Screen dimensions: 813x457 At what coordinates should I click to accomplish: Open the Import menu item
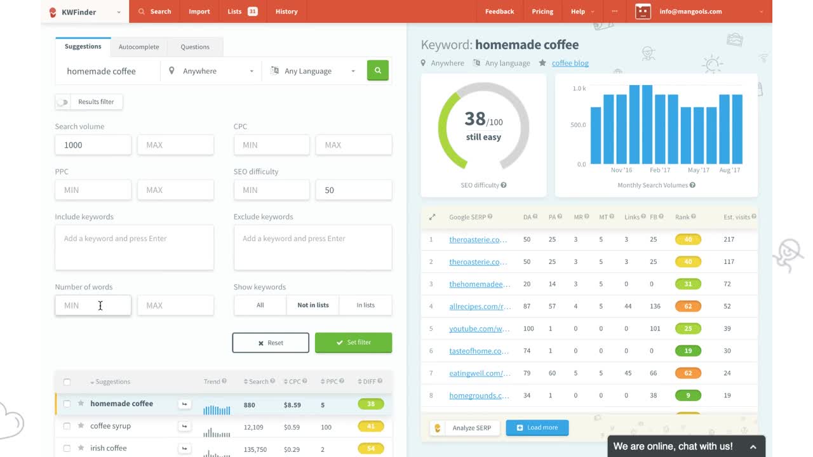(x=199, y=11)
